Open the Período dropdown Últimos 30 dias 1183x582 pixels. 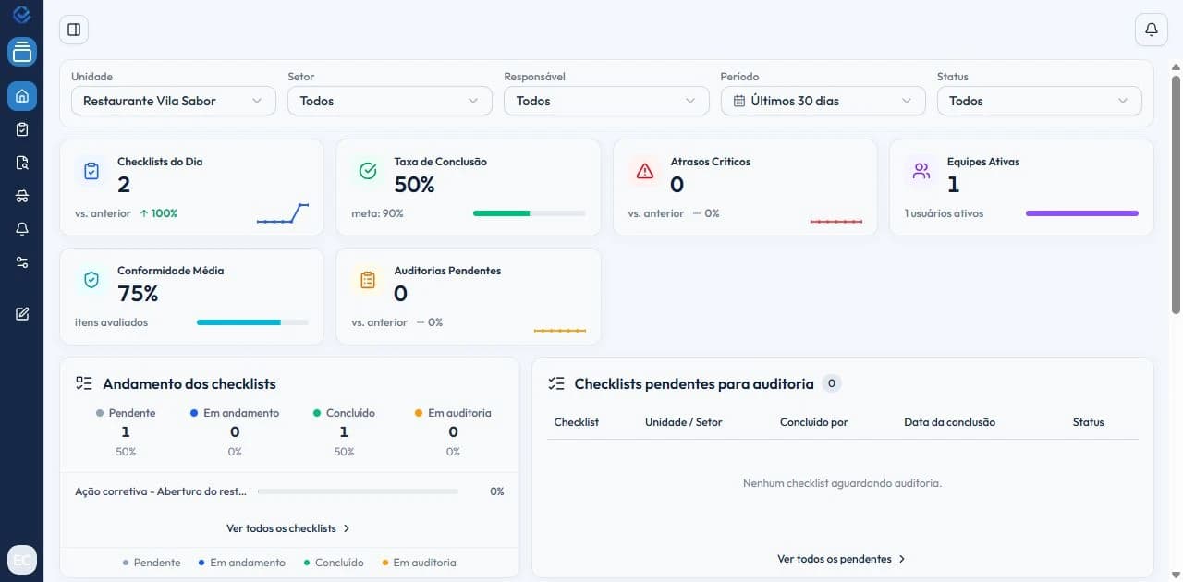coord(823,101)
